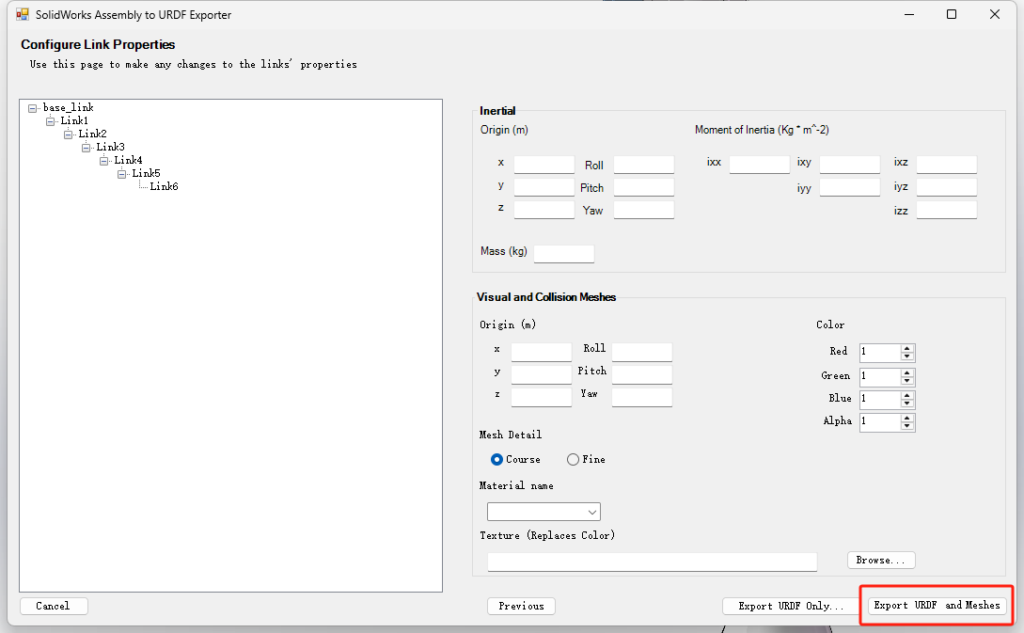This screenshot has height=633, width=1024.
Task: Collapse the Link5 tree node
Action: [121, 174]
